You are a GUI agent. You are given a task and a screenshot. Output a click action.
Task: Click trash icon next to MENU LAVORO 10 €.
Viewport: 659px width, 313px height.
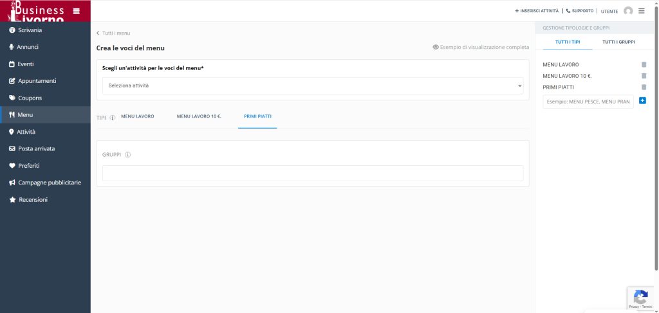[644, 76]
